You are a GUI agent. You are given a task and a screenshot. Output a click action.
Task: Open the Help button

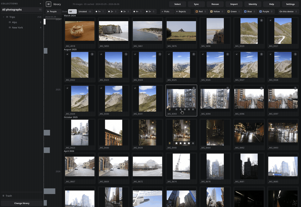tap(272, 4)
